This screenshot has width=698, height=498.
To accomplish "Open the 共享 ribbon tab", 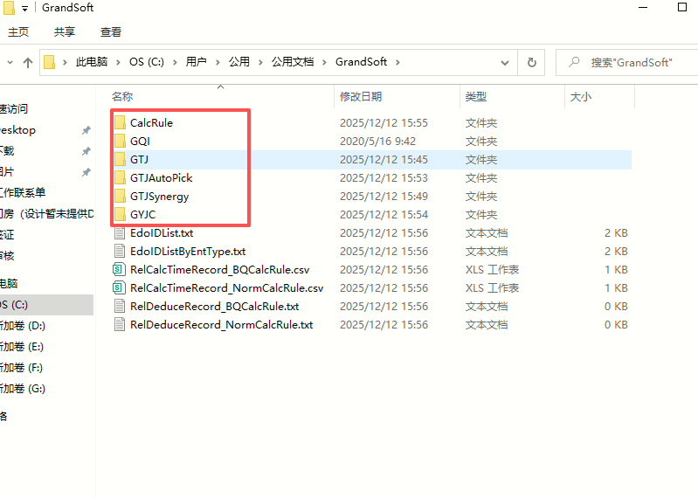I will 65,32.
